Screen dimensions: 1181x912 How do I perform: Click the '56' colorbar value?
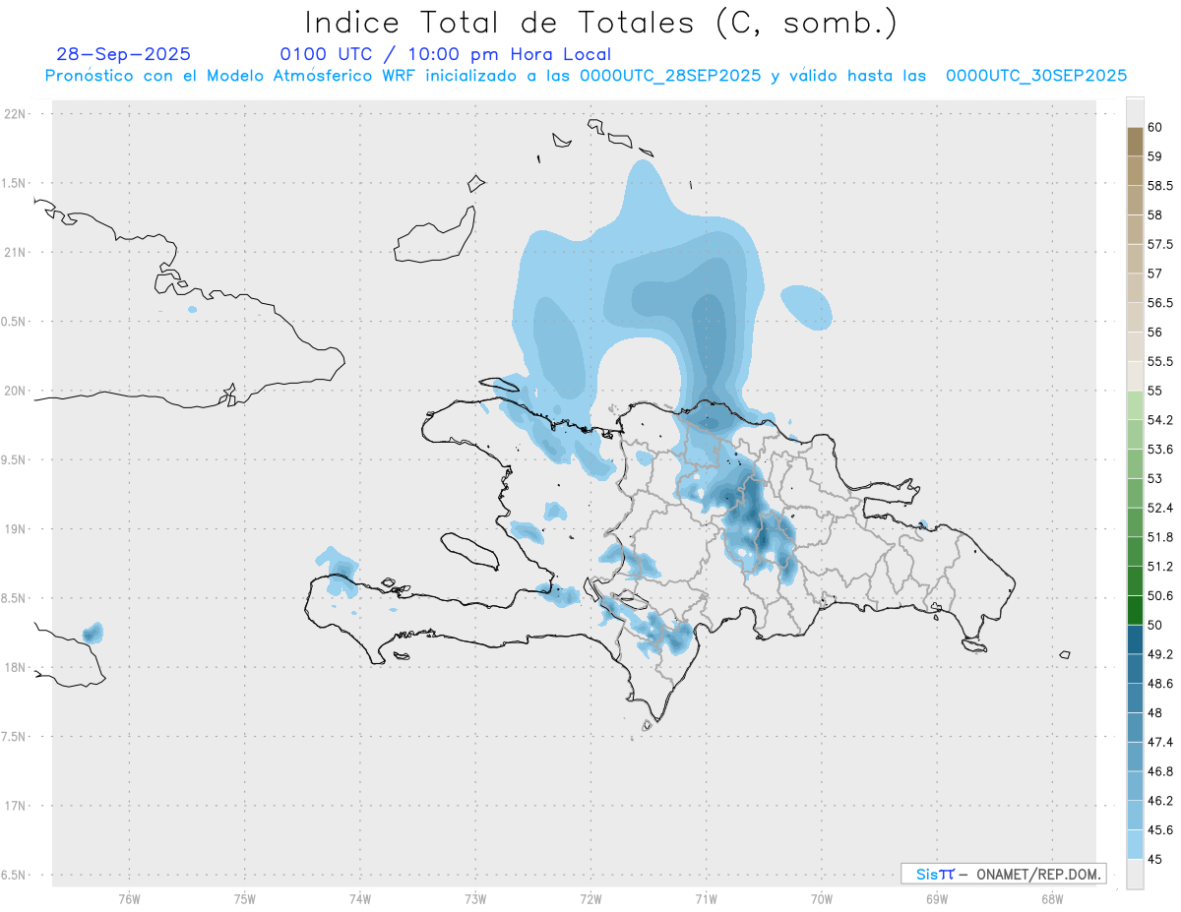point(1154,332)
